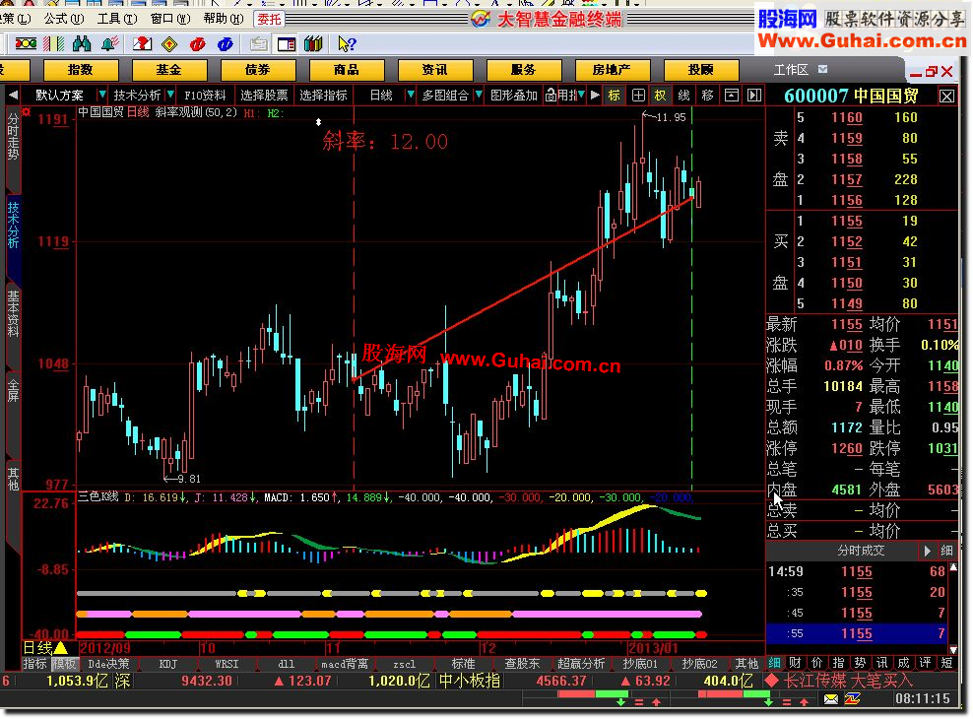973x719 pixels.
Task: Open the 公式 menu
Action: coord(63,19)
